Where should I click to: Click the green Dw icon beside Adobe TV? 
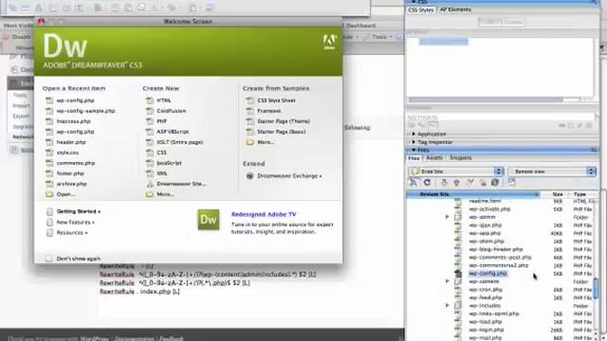click(209, 220)
